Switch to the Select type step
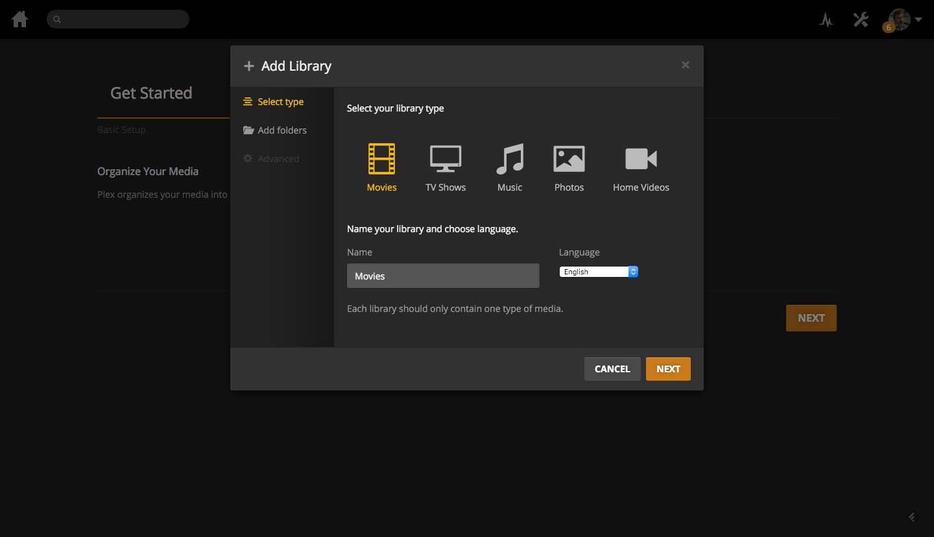This screenshot has height=537, width=934. pos(274,102)
